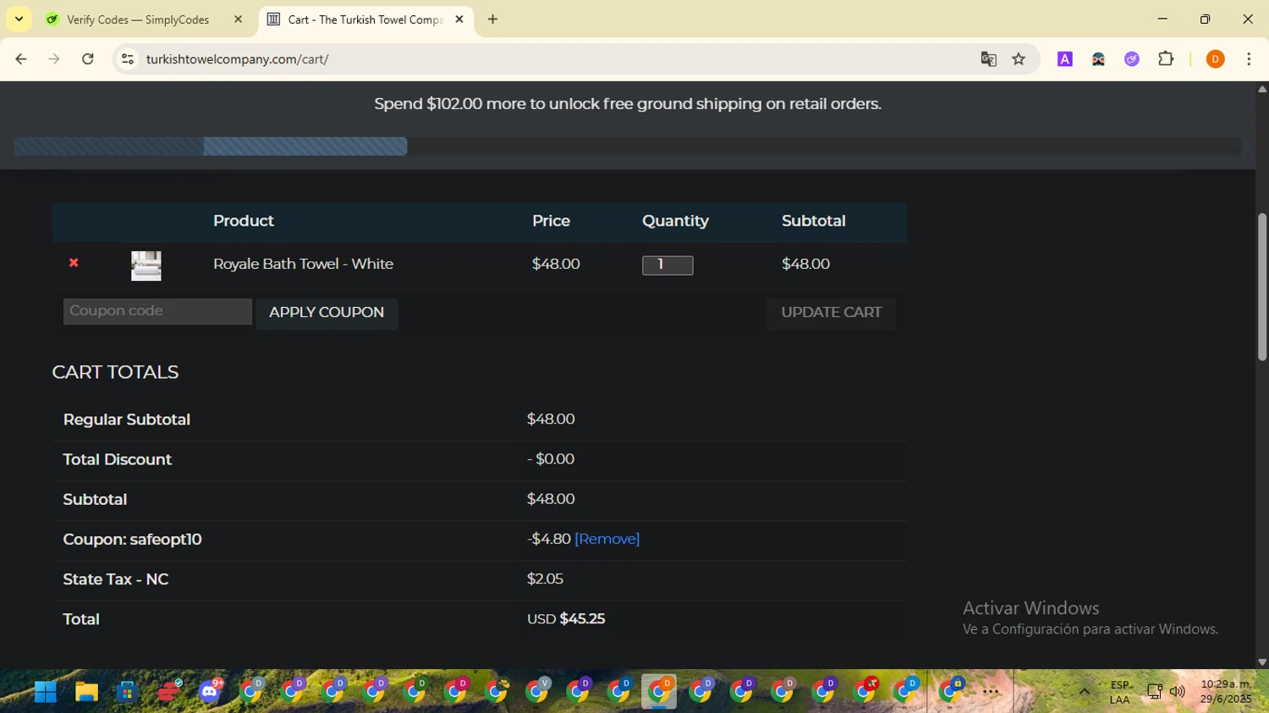
Task: Click the State Tax - NC label
Action: tap(116, 579)
